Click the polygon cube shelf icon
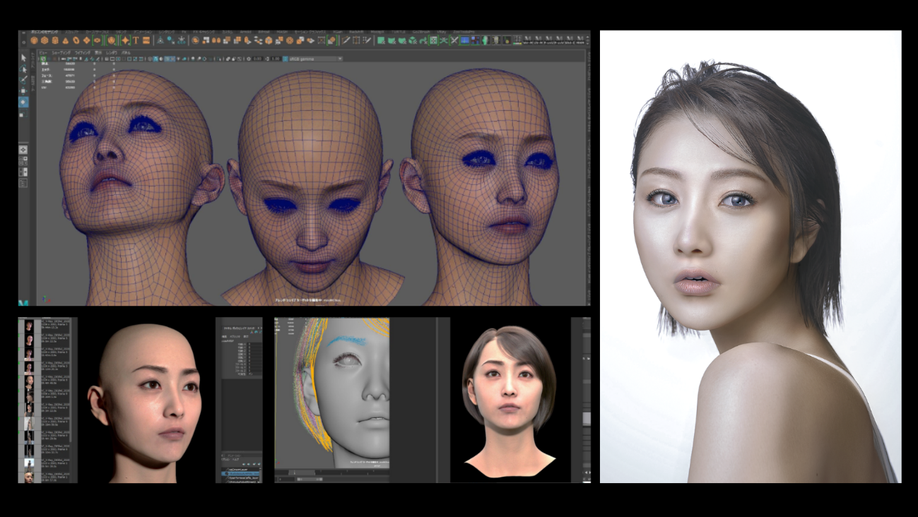 tap(45, 40)
